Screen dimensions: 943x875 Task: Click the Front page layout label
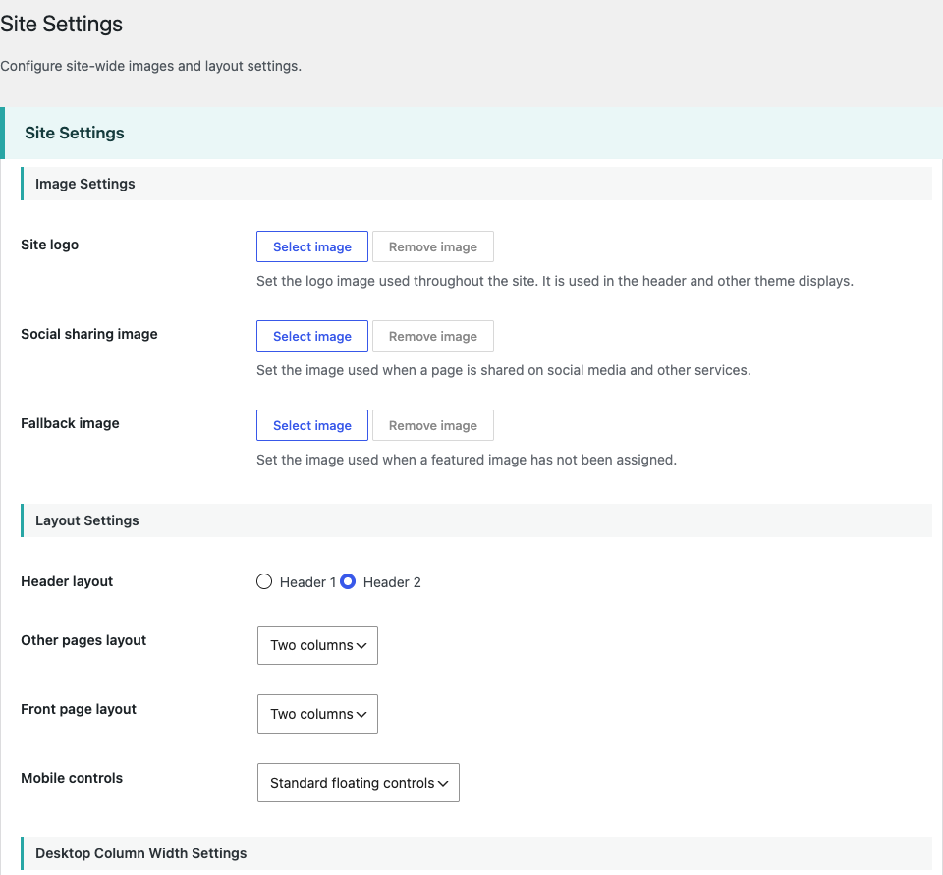coord(79,709)
